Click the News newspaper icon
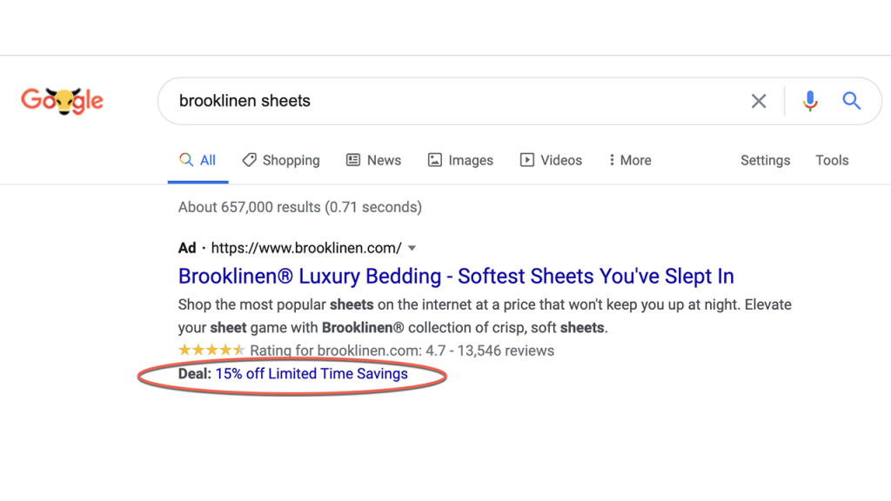This screenshot has width=891, height=501. 353,160
